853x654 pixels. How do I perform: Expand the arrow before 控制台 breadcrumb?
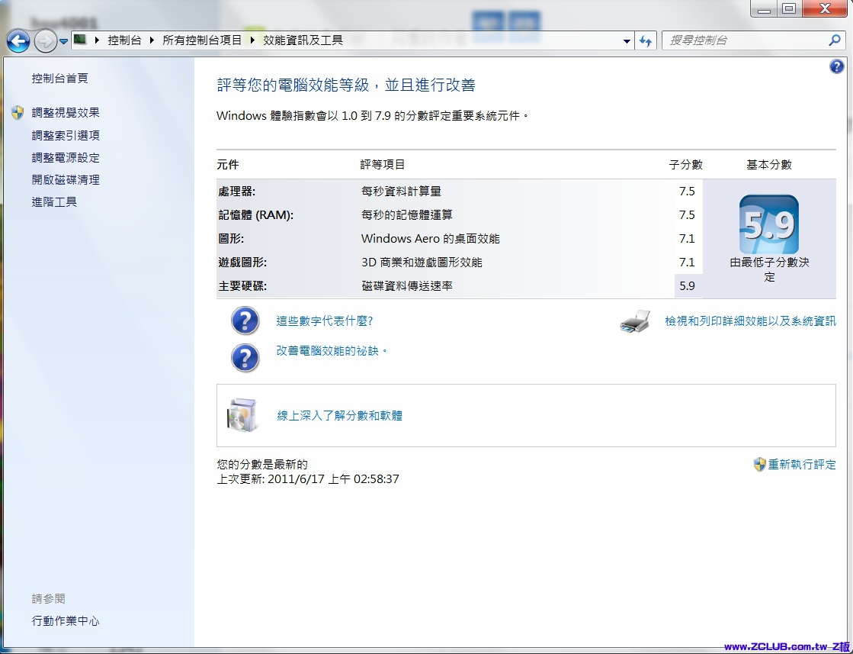coord(97,40)
